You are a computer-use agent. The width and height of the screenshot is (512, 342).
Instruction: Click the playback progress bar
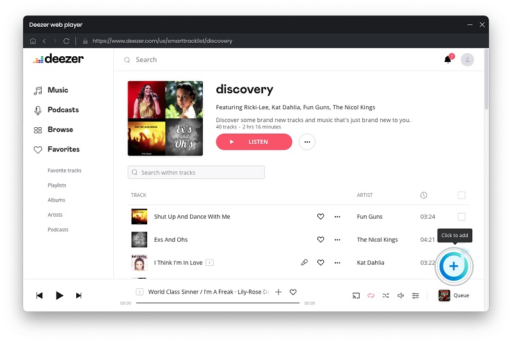click(218, 303)
